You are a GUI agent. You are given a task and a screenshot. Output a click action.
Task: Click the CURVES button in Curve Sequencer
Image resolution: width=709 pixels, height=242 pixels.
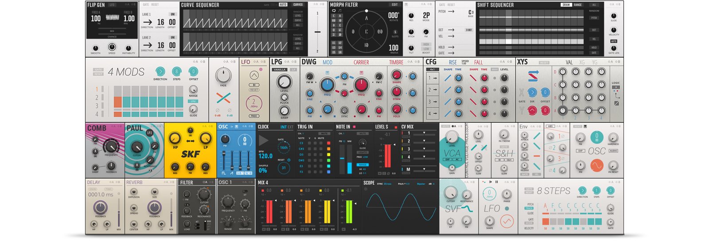pyautogui.click(x=298, y=5)
